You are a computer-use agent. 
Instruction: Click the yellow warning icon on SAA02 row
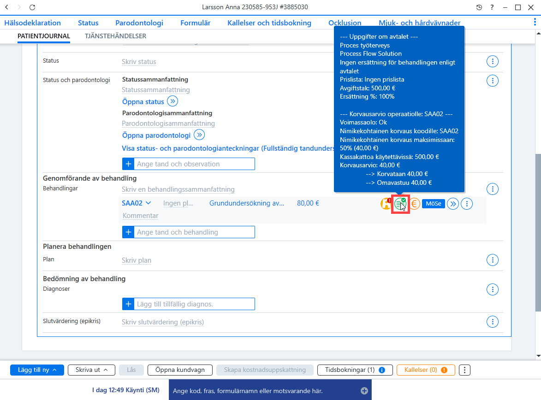coord(386,204)
